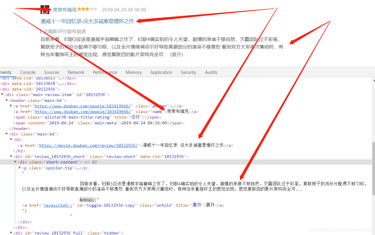Switch to the Sources tab

[x=52, y=72]
